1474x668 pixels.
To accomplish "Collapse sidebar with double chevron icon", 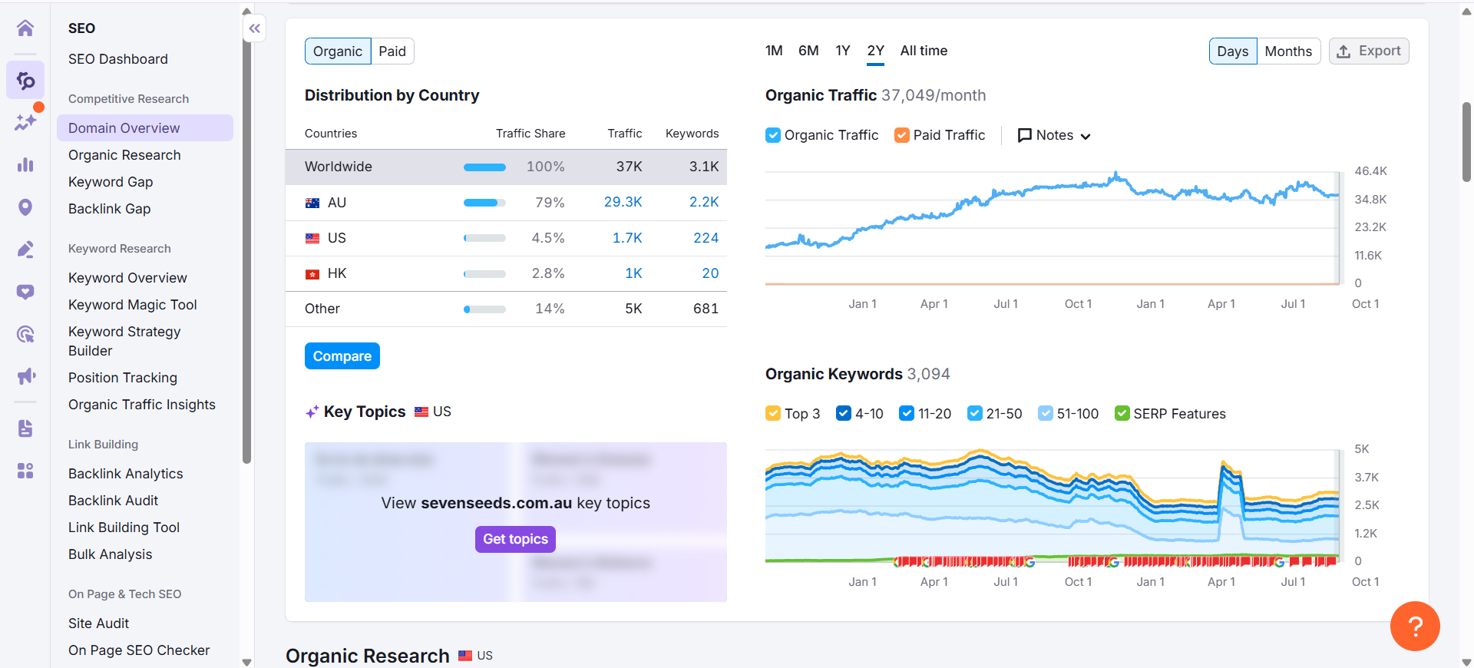I will tap(254, 28).
